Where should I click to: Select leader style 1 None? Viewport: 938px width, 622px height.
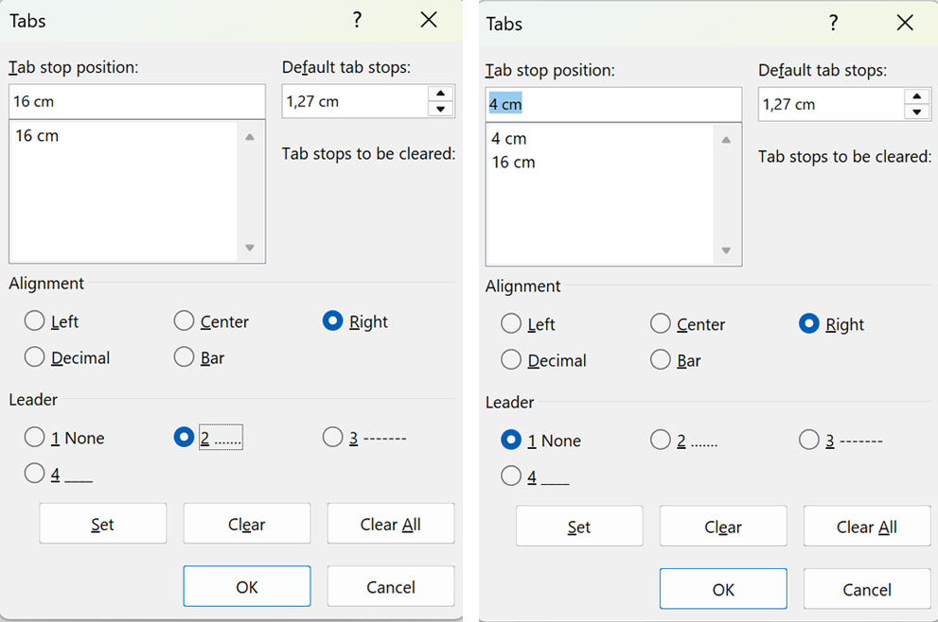tap(34, 438)
